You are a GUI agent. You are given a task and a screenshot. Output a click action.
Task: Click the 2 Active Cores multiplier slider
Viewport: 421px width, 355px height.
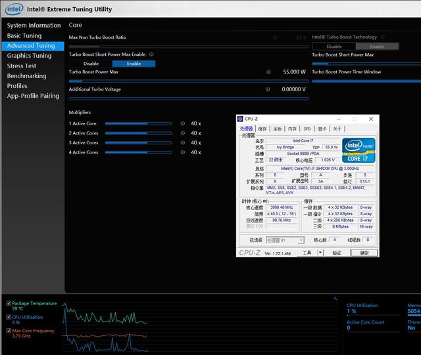point(138,133)
